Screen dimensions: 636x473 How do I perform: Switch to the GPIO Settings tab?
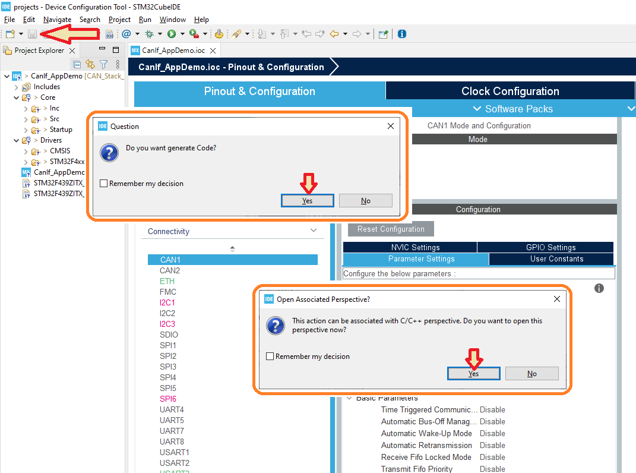[546, 247]
